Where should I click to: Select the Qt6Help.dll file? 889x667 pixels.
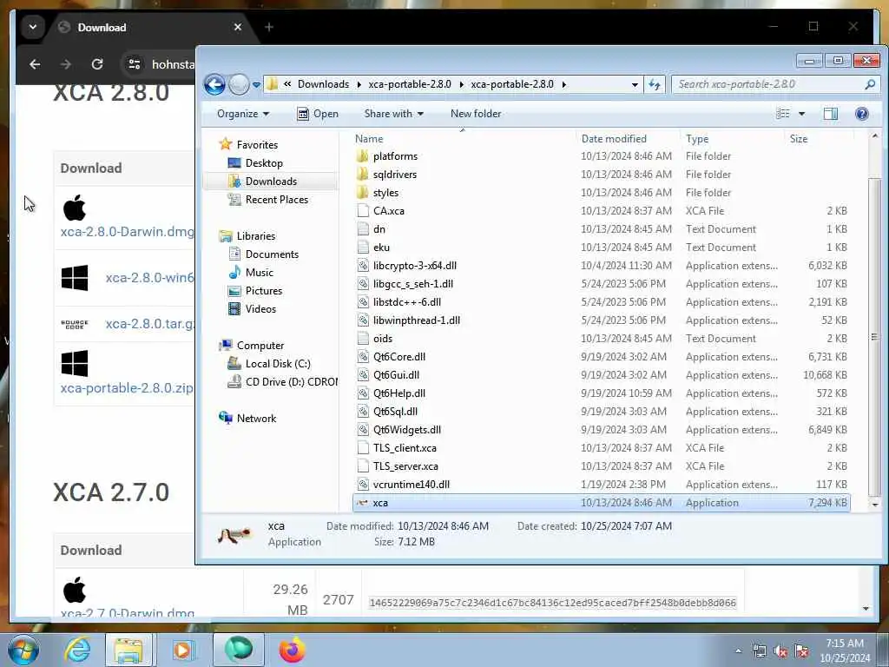point(398,393)
